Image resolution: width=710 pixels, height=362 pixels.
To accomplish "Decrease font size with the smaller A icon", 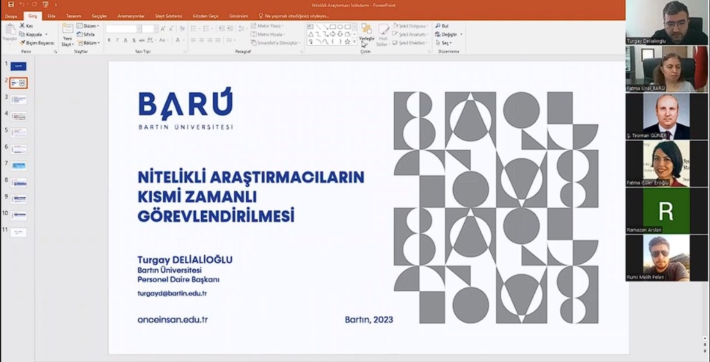I will click(172, 28).
